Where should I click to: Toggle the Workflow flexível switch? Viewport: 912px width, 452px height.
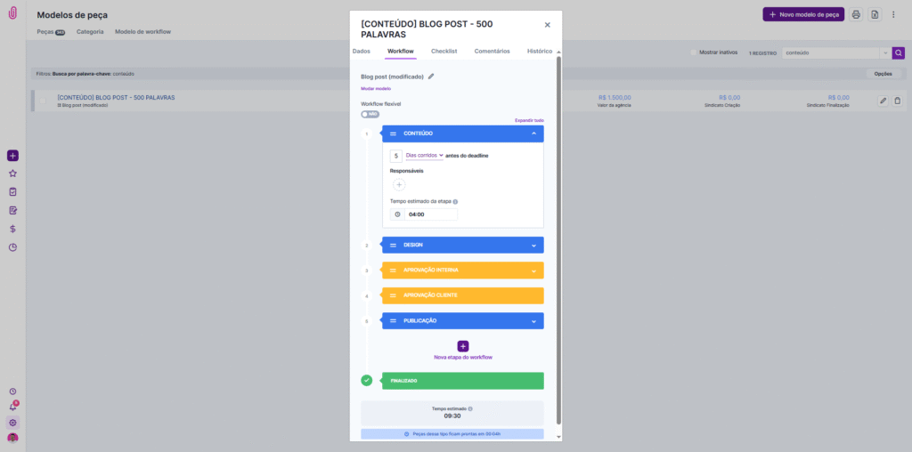pos(370,114)
